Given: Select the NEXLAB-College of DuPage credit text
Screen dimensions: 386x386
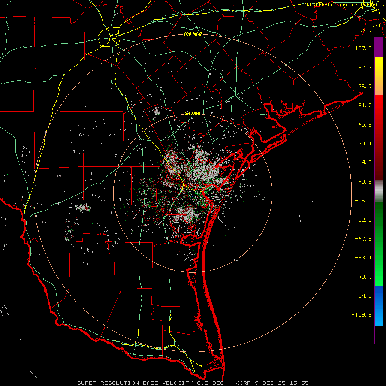Looking at the screenshot, I should tap(345, 5).
